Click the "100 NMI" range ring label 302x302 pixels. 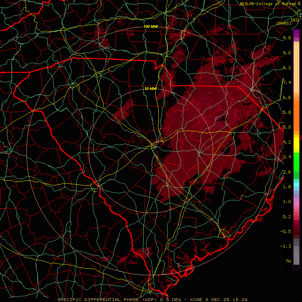click(151, 27)
